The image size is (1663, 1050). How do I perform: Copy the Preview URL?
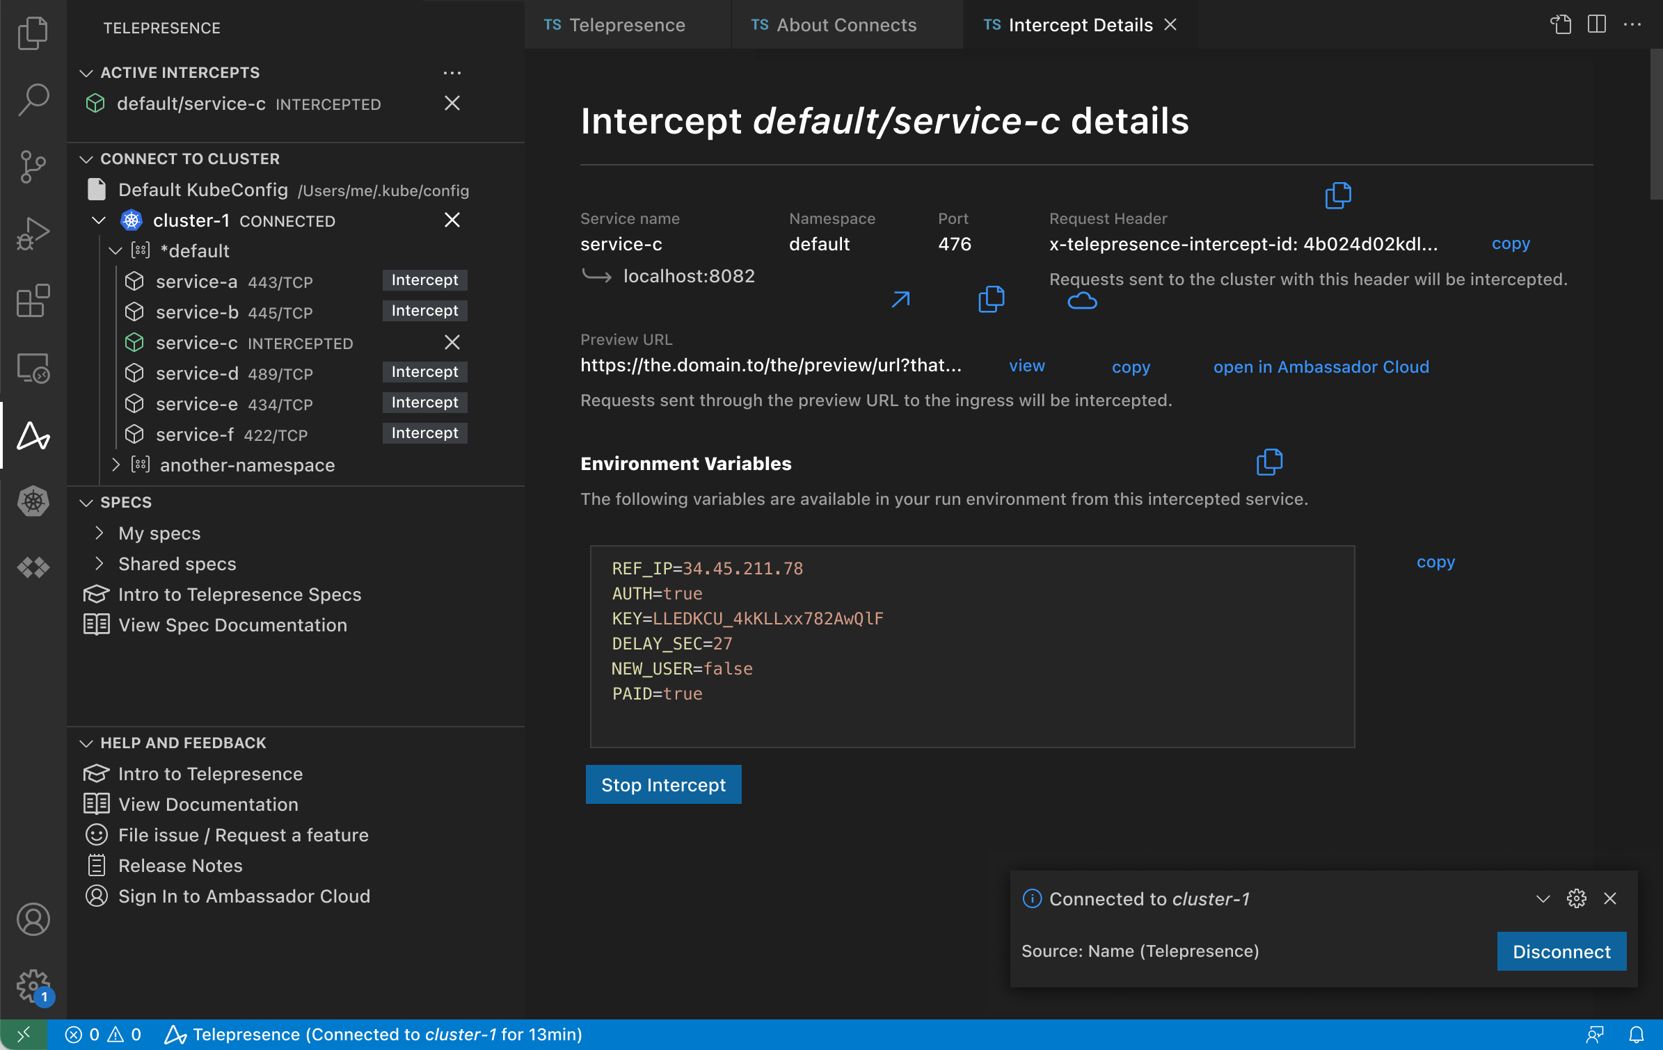pyautogui.click(x=1131, y=367)
